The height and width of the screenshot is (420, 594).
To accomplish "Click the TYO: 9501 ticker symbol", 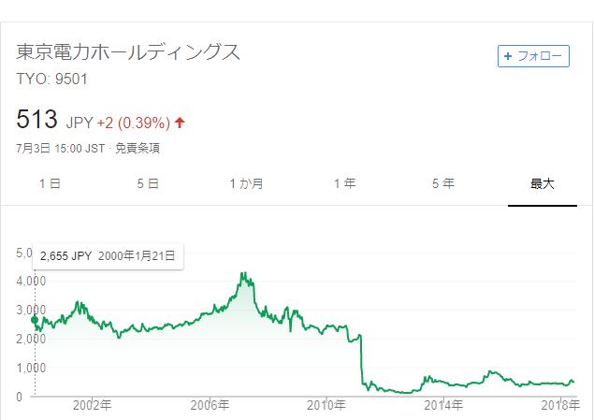I will (51, 79).
